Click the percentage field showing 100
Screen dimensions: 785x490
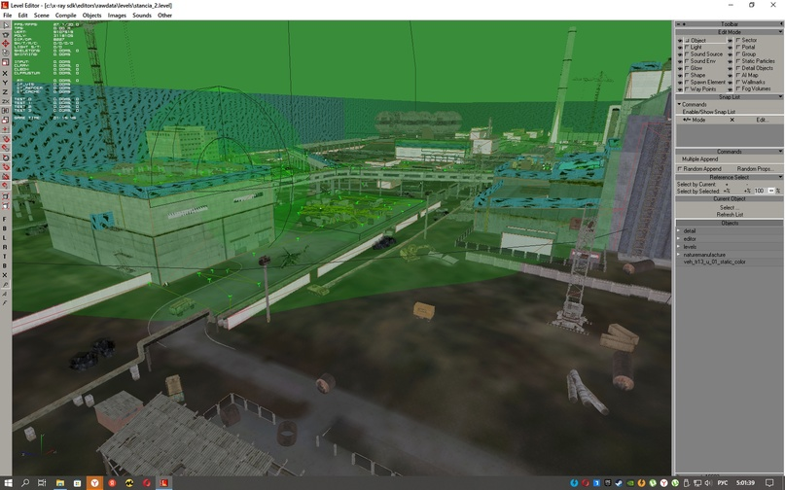pos(760,192)
